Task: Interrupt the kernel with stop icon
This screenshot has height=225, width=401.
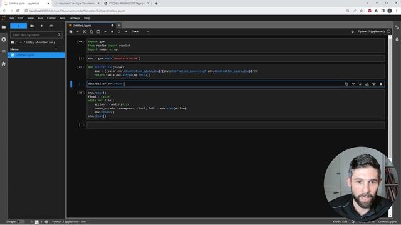Action: pyautogui.click(x=112, y=32)
